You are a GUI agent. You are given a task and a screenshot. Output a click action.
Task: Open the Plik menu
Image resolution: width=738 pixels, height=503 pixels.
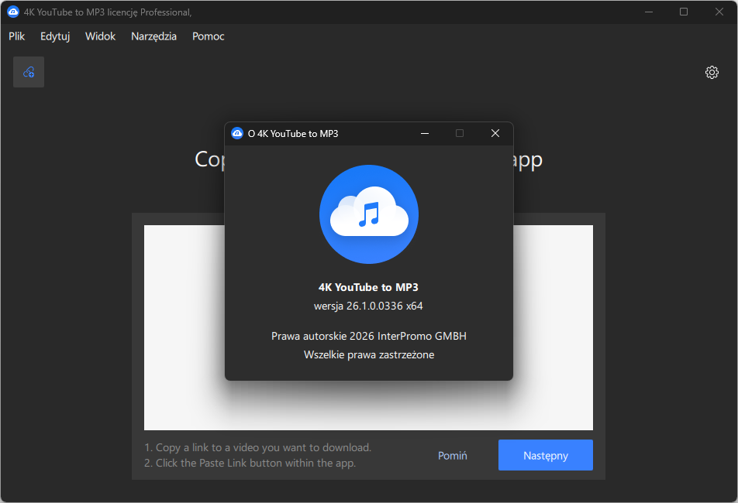(x=16, y=36)
